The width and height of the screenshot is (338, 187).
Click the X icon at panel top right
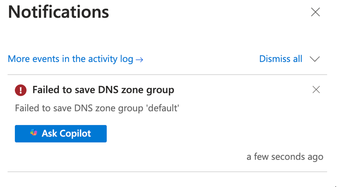315,12
